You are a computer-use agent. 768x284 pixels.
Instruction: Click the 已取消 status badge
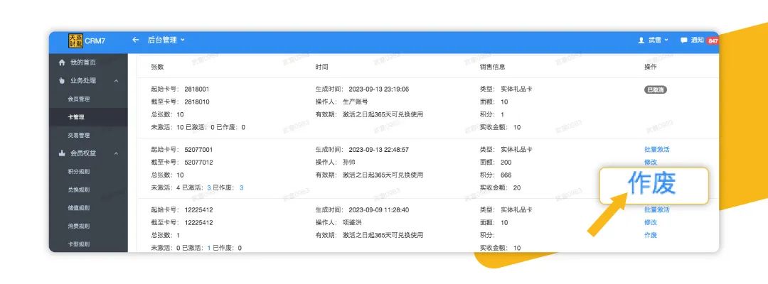point(656,89)
